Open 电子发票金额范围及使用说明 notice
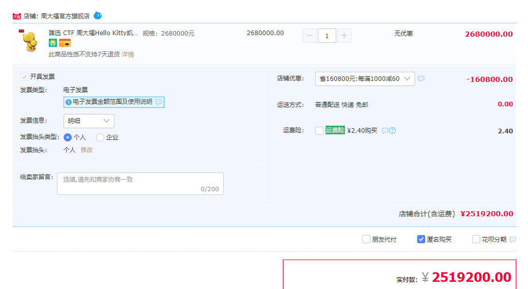Image resolution: width=528 pixels, height=289 pixels. [x=114, y=102]
